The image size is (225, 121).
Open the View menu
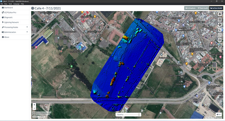[6, 4]
